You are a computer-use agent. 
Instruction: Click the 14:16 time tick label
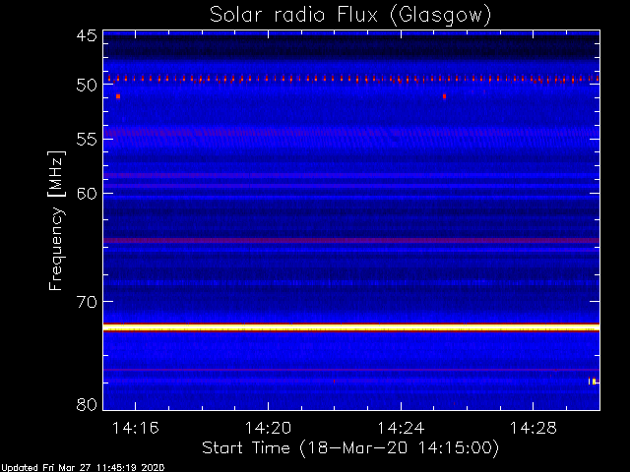coord(136,428)
